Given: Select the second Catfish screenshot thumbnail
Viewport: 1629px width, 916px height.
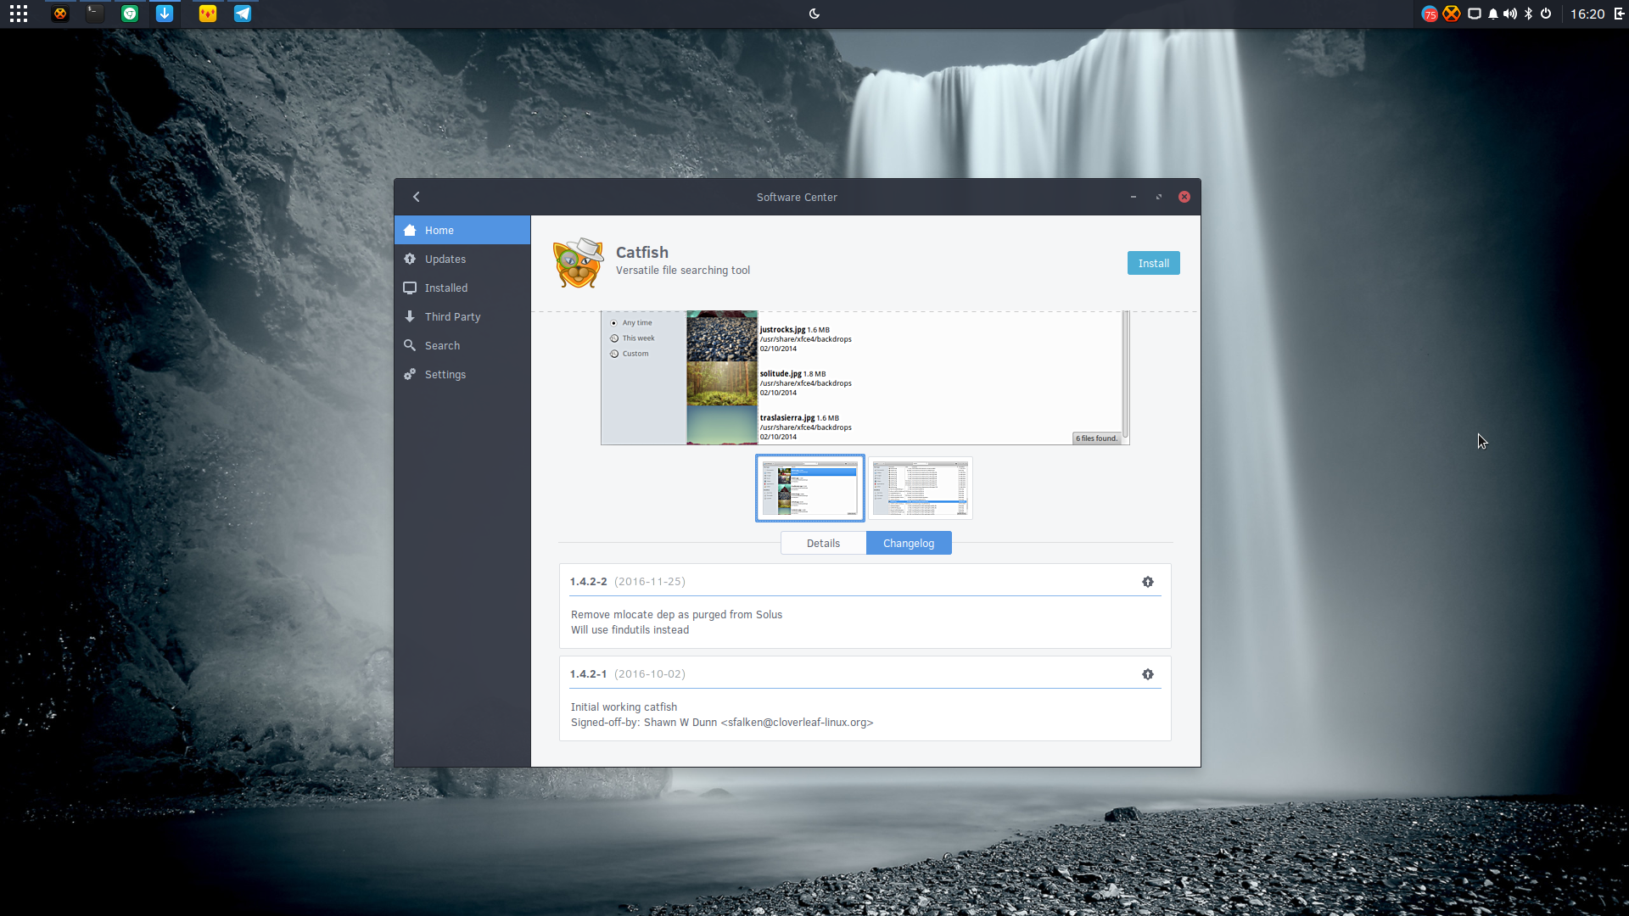Looking at the screenshot, I should point(921,488).
